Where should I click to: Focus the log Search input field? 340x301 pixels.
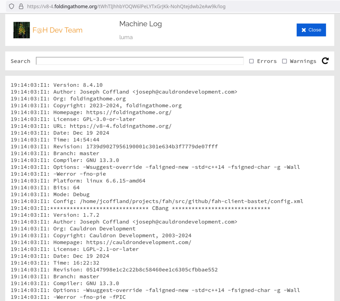coord(140,61)
